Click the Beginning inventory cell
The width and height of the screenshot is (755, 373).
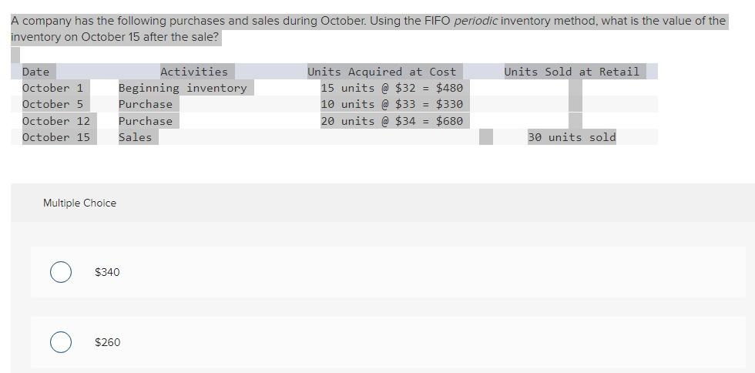click(x=183, y=88)
